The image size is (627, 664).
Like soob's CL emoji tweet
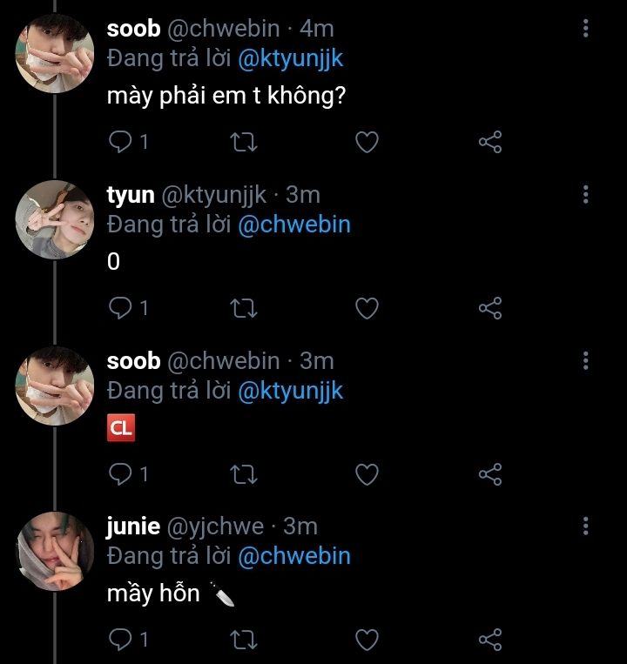click(367, 473)
